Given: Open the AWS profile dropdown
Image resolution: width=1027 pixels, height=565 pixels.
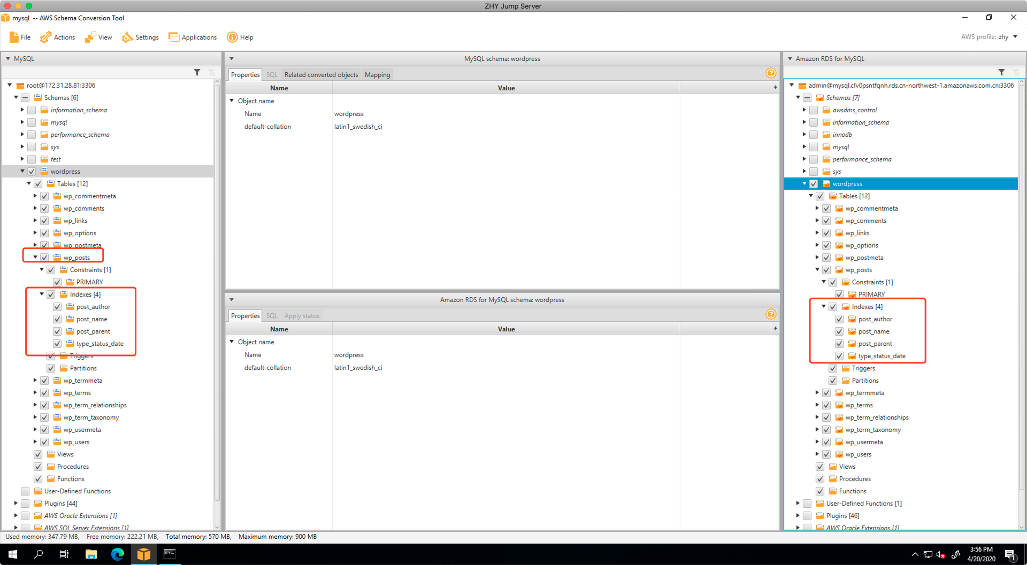Looking at the screenshot, I should click(x=1015, y=37).
